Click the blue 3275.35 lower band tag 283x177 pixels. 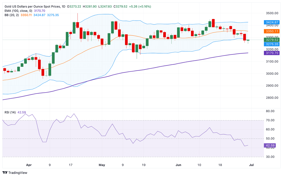[272, 44]
